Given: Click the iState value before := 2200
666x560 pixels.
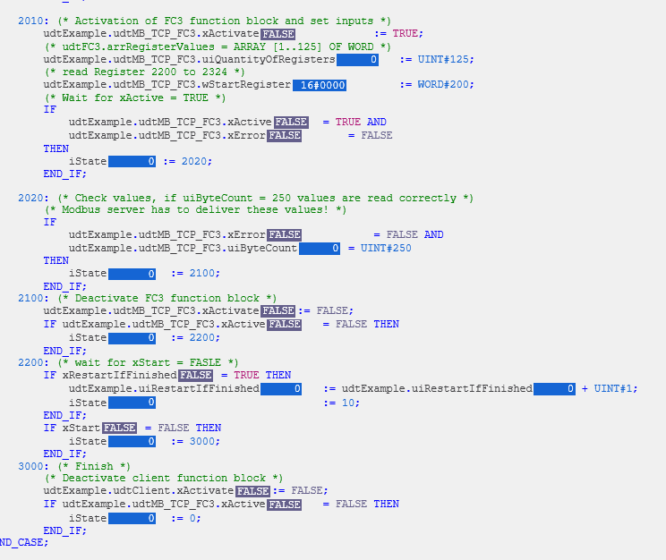Looking at the screenshot, I should [x=132, y=338].
